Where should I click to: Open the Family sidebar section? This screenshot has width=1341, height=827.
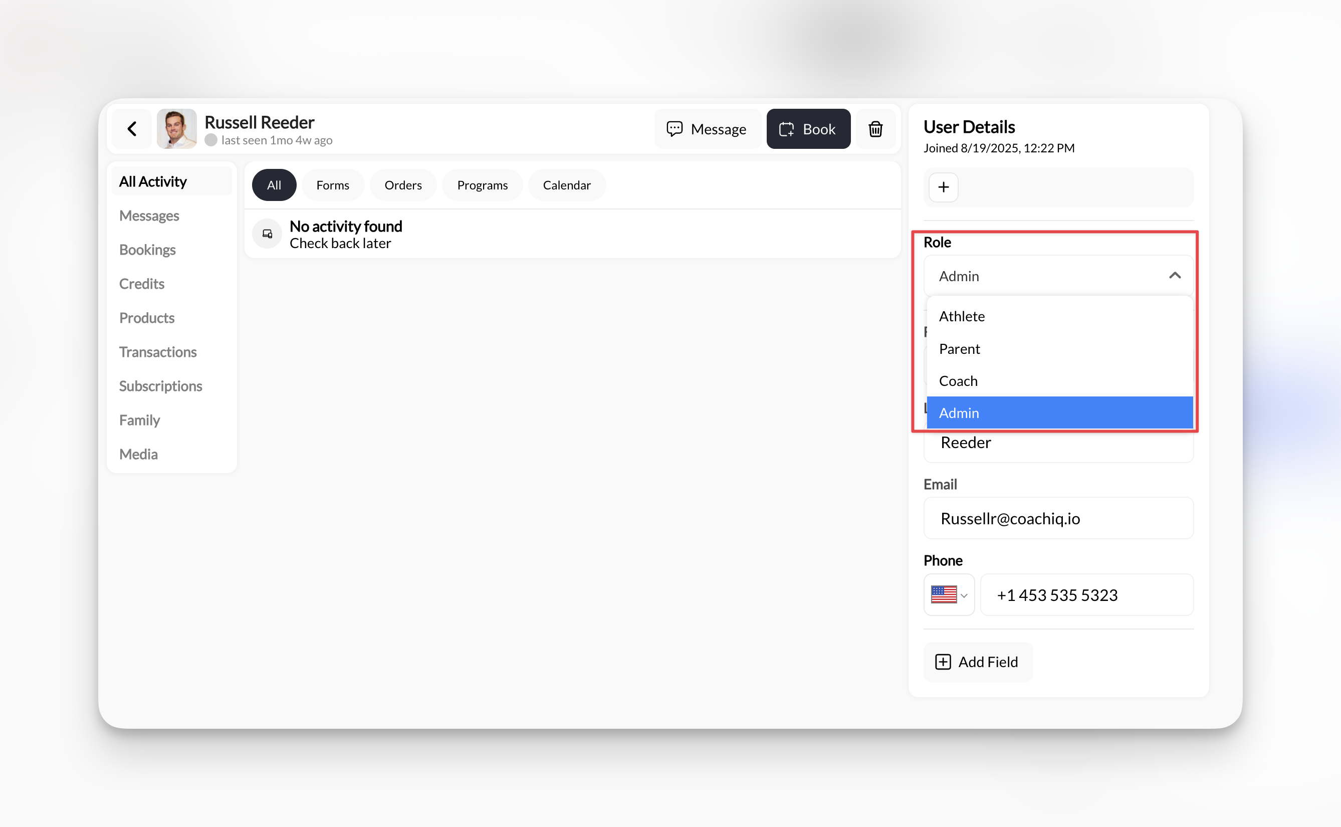point(139,420)
